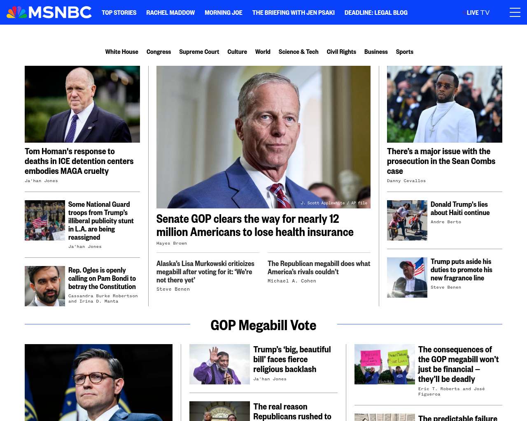Click the Sean Combs photo
The width and height of the screenshot is (527, 421).
(x=445, y=104)
